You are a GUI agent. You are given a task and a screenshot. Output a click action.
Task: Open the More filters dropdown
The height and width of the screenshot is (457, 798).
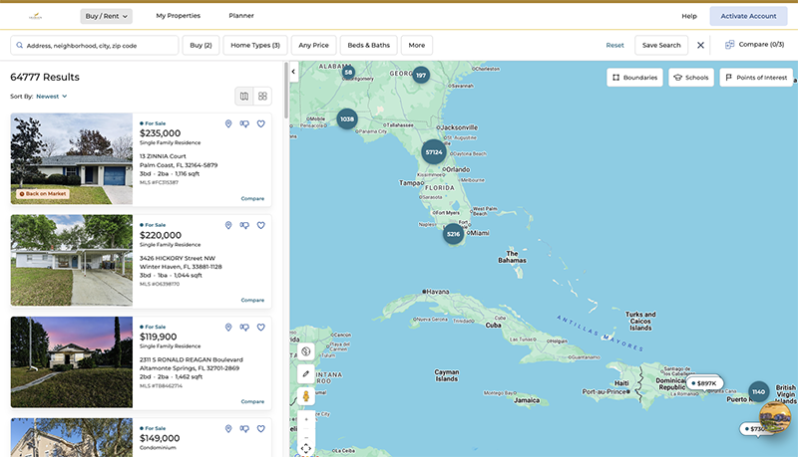click(x=416, y=45)
